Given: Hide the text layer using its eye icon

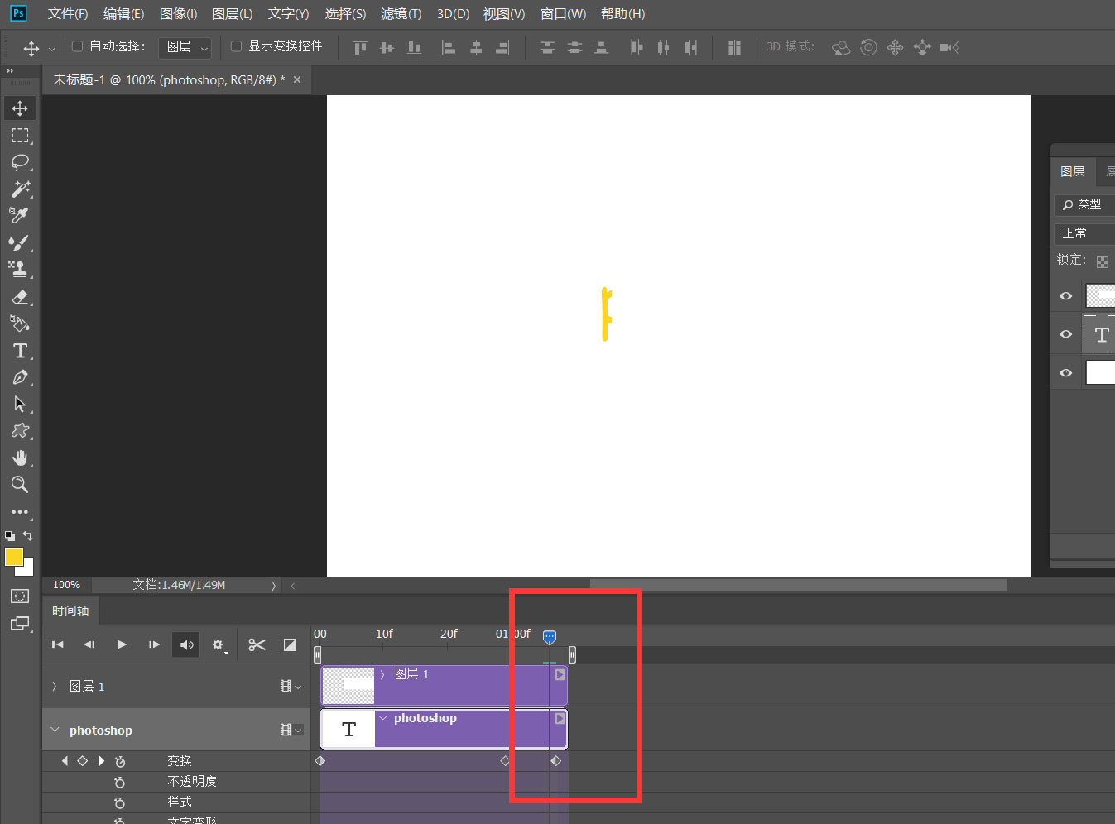Looking at the screenshot, I should [x=1066, y=334].
